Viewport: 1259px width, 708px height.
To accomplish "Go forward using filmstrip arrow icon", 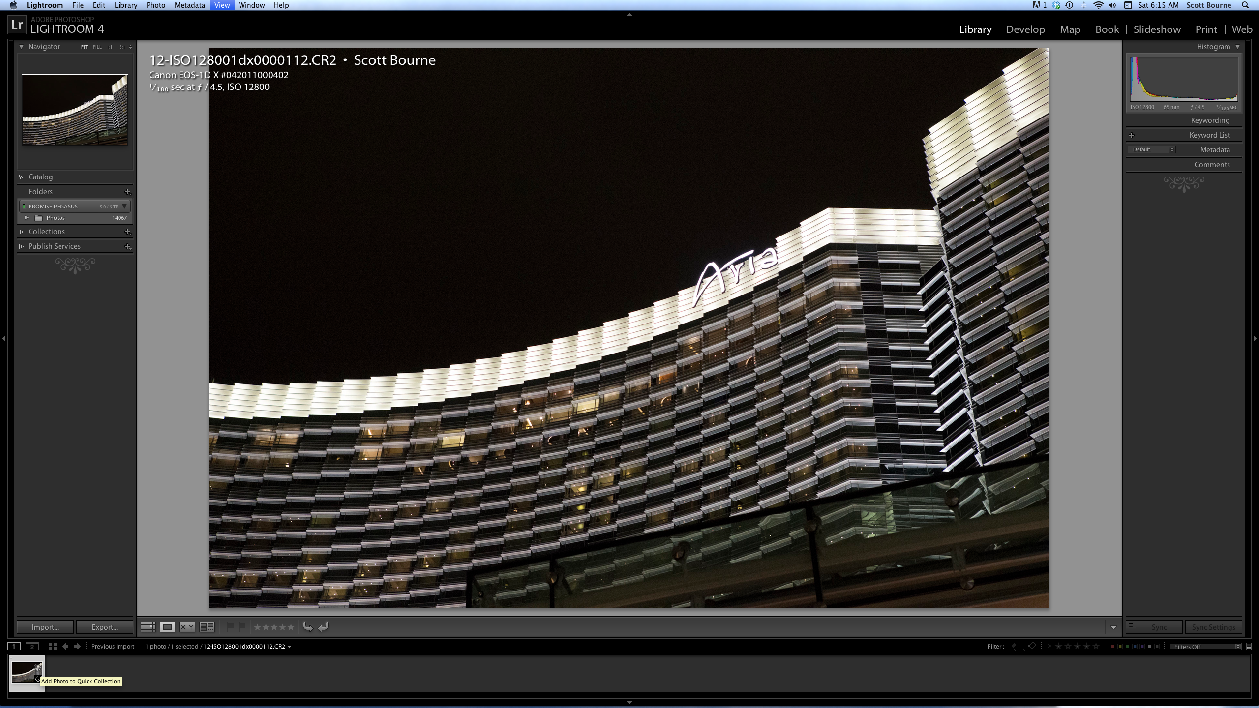I will (77, 647).
